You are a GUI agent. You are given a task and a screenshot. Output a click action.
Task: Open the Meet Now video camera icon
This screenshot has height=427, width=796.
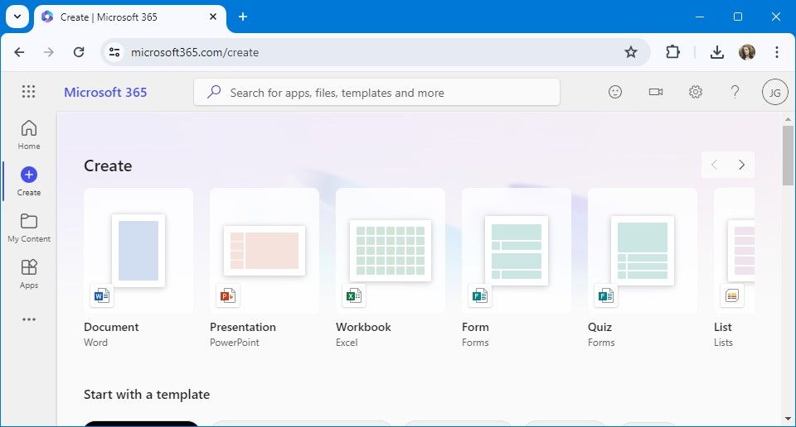655,92
